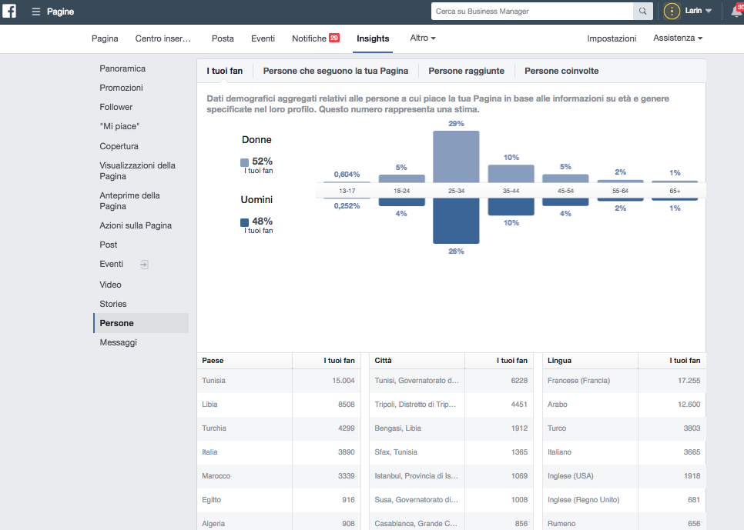Click the 10% women 35-44 bar
The height and width of the screenshot is (530, 744).
click(x=511, y=174)
